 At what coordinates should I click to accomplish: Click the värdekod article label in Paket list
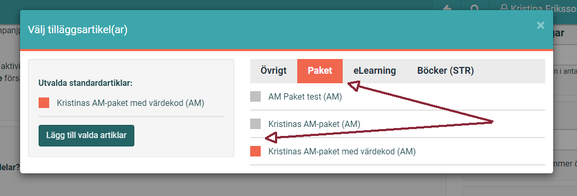[x=342, y=151]
